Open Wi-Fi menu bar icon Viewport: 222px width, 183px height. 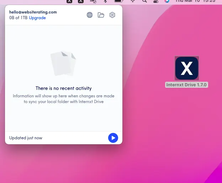[x=133, y=1]
